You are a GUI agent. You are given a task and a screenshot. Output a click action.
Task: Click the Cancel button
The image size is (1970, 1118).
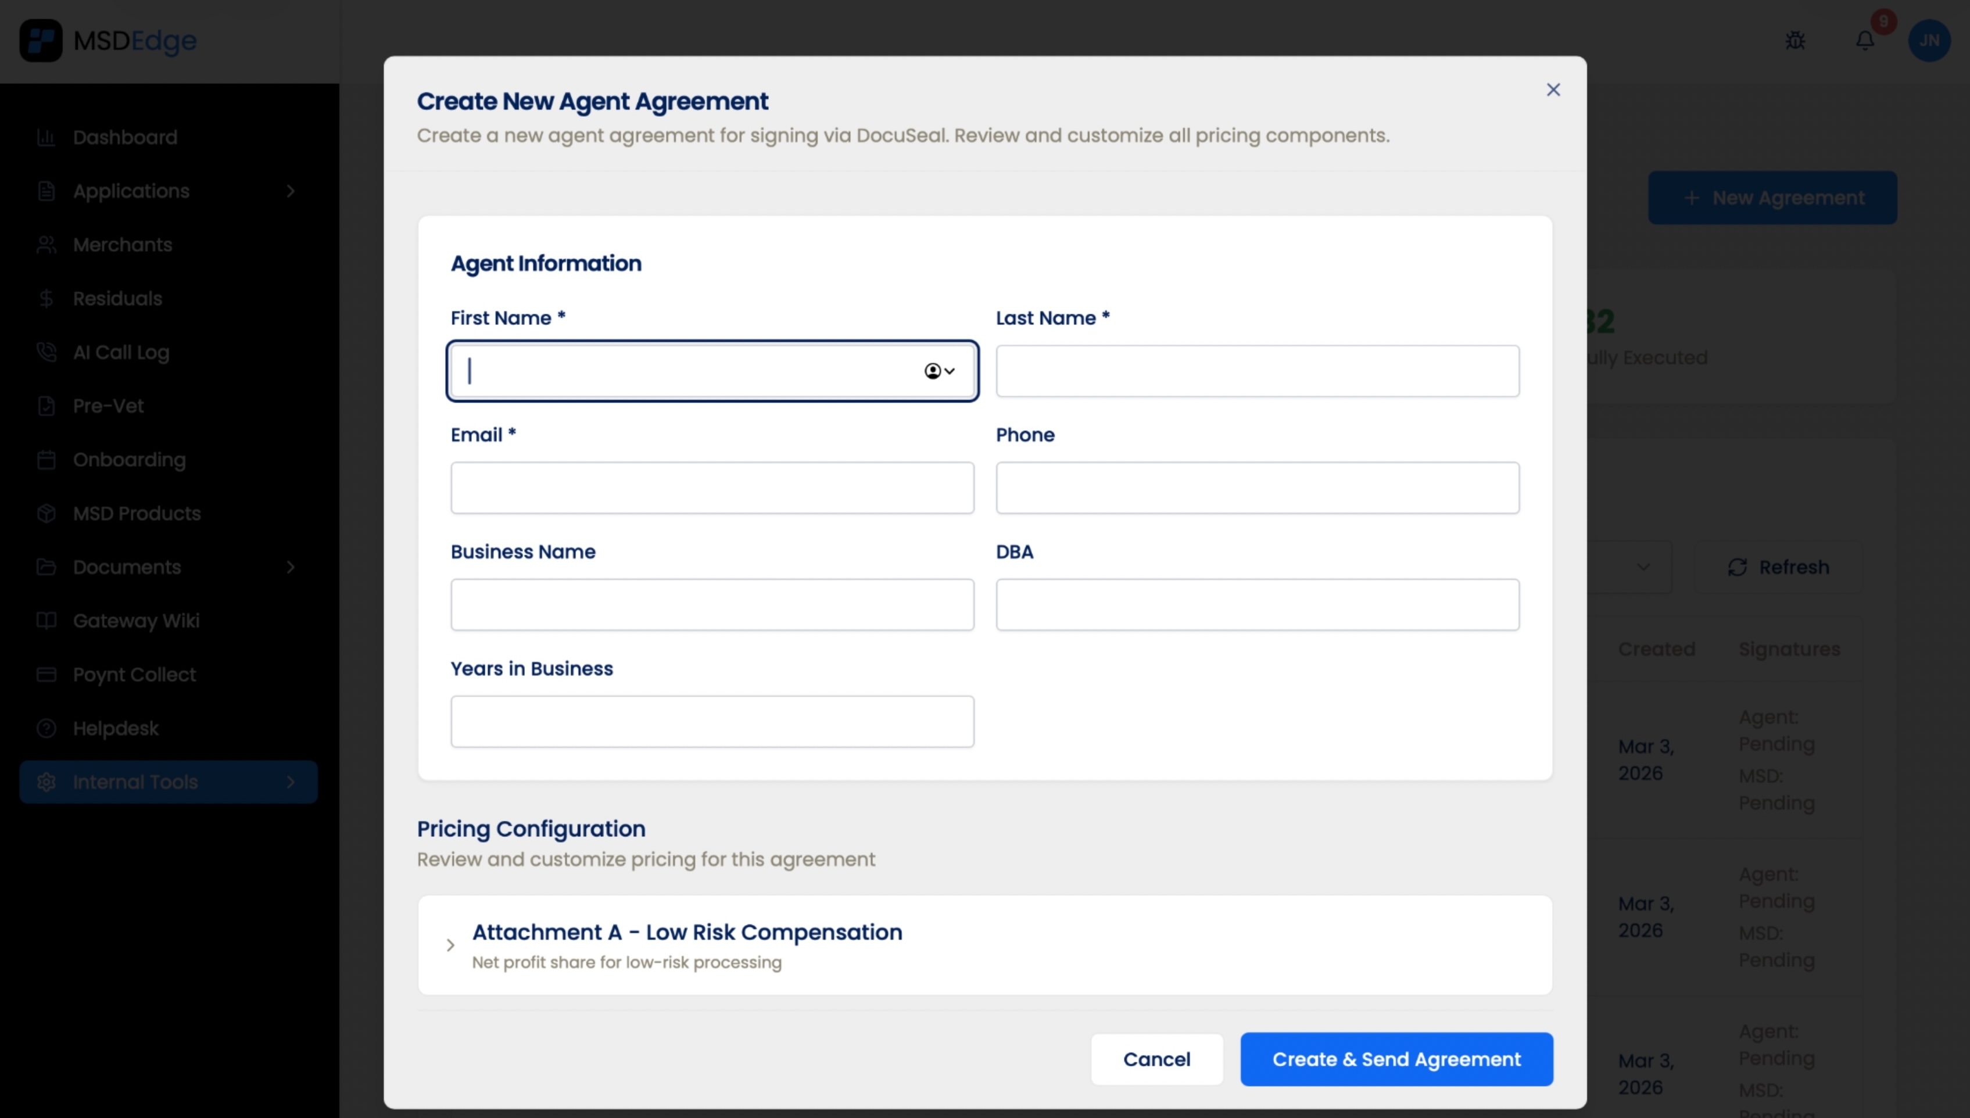tap(1157, 1060)
